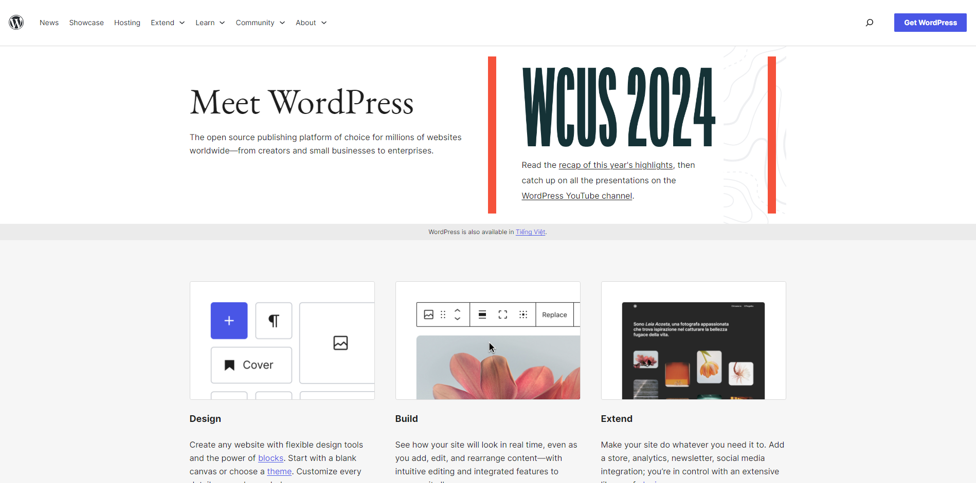
Task: Click the move up/down arrows icon
Action: click(458, 315)
